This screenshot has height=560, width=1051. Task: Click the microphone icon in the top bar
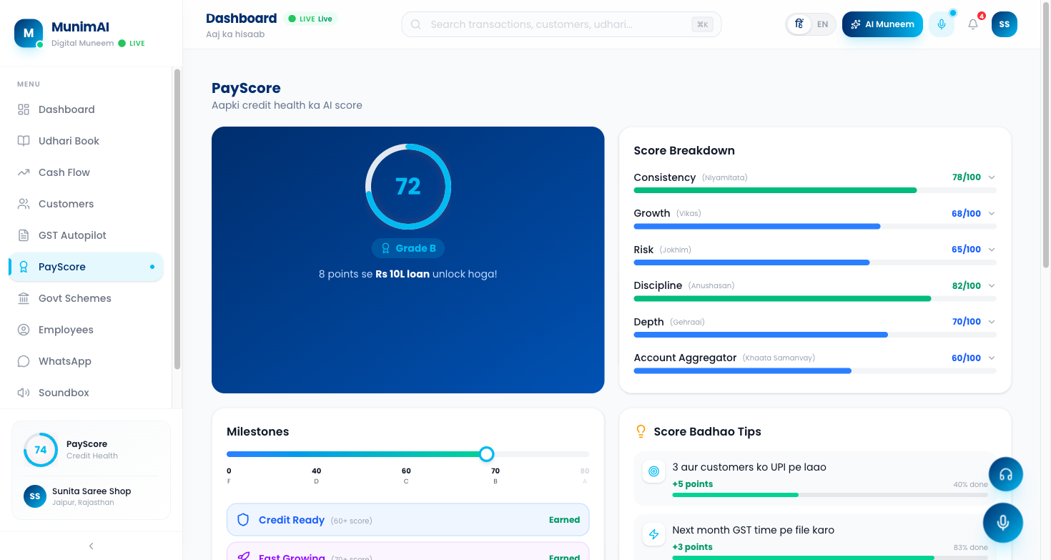click(x=941, y=24)
